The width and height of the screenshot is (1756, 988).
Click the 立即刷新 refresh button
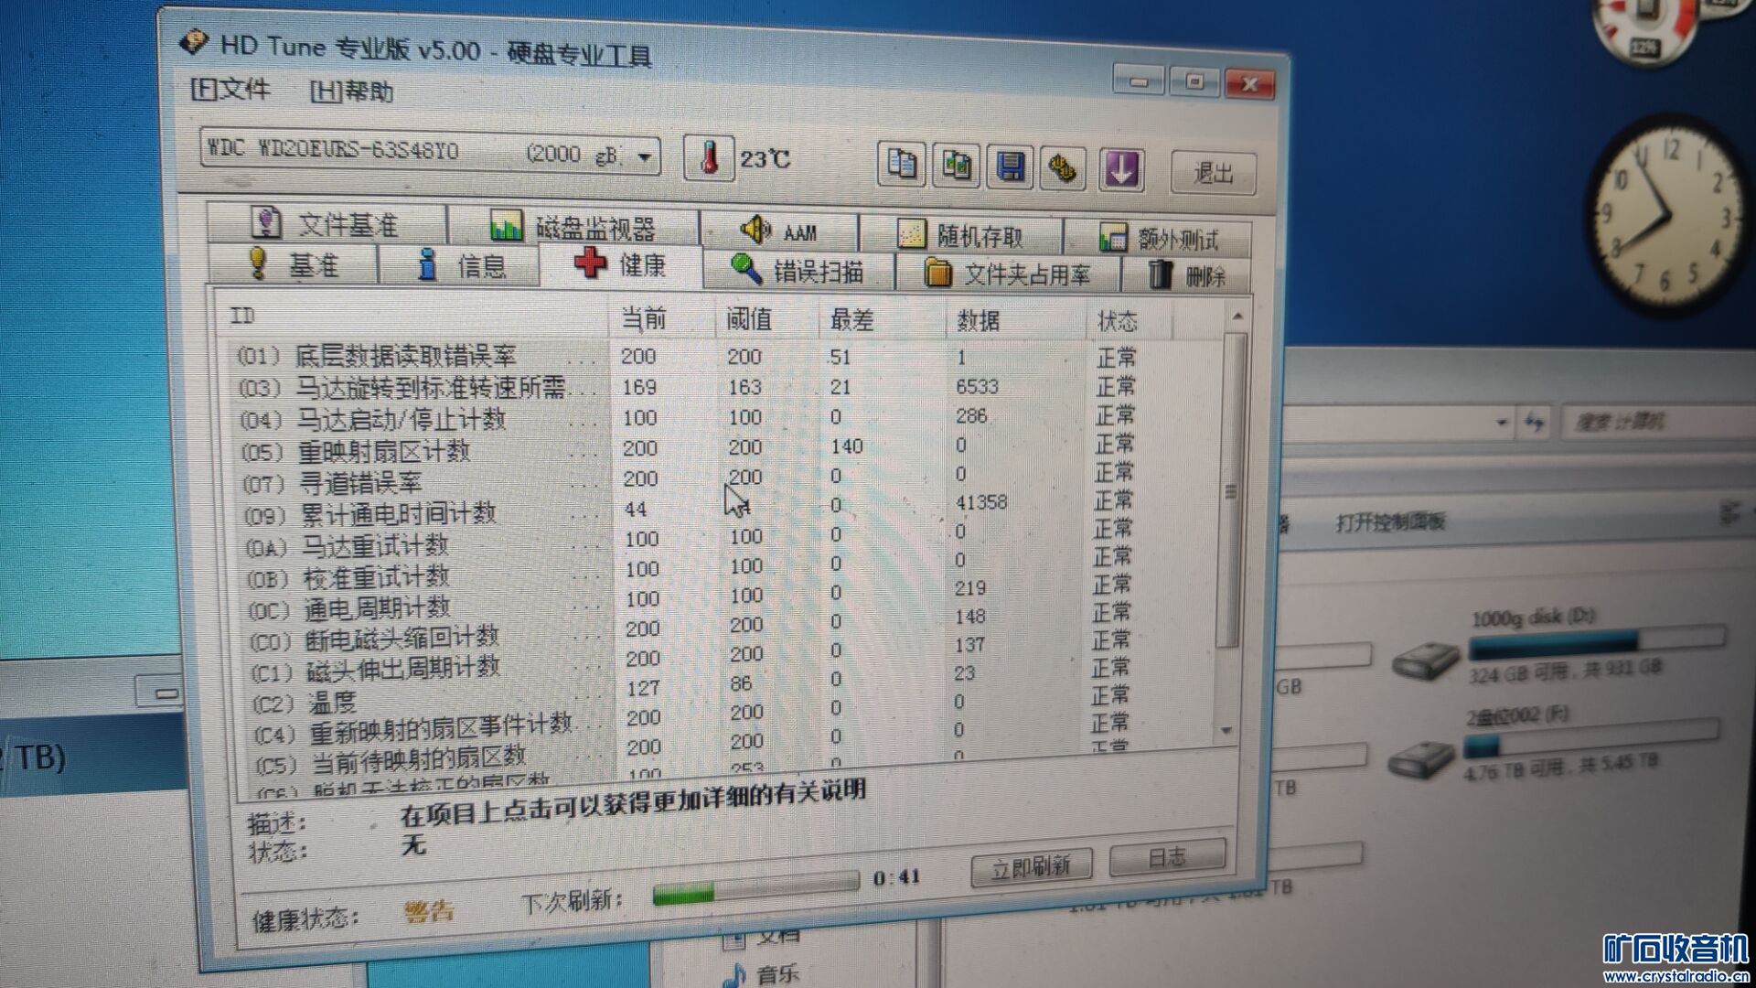click(x=1031, y=866)
